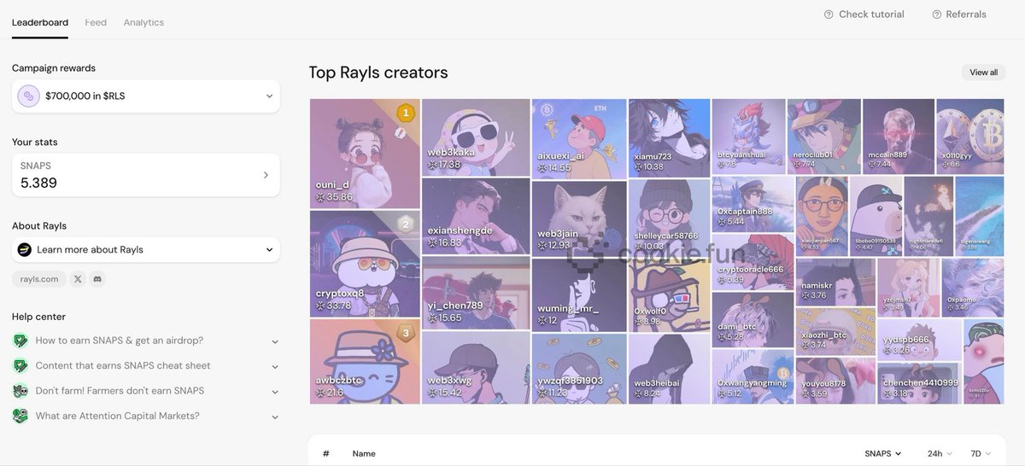
Task: Open the 7D time range dropdown
Action: click(x=981, y=454)
